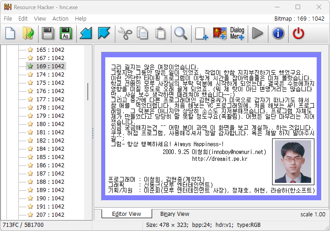Click the New blank script icon

[x=10, y=33]
